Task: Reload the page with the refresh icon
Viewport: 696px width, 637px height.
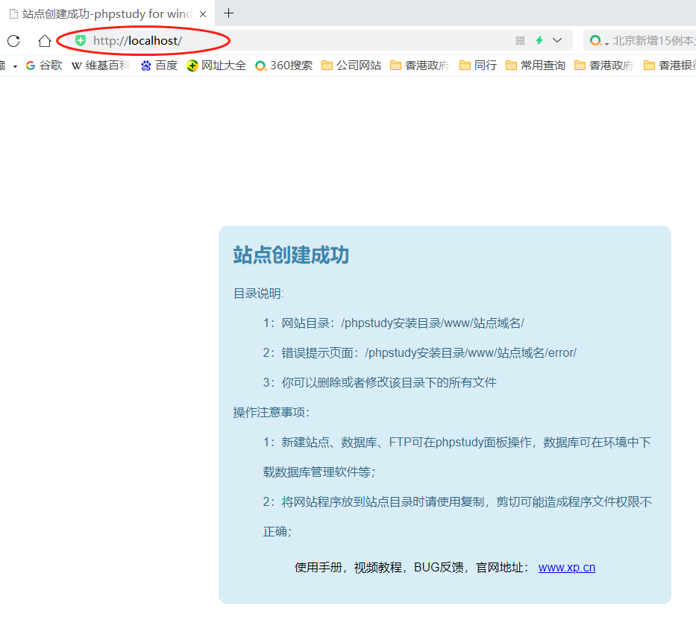Action: pos(13,41)
